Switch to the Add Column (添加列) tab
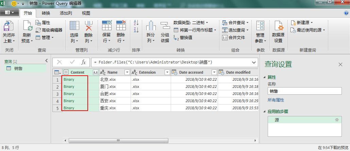This screenshot has height=151, width=350. [x=66, y=13]
